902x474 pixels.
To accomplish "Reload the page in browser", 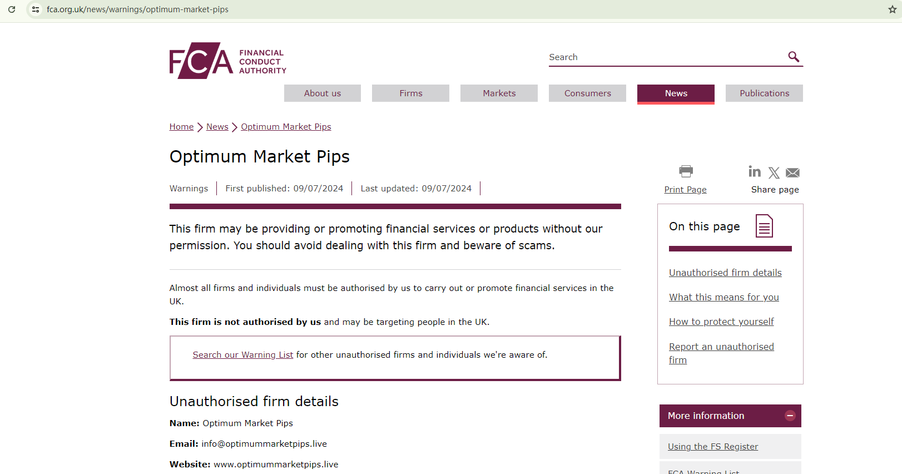I will tap(12, 9).
